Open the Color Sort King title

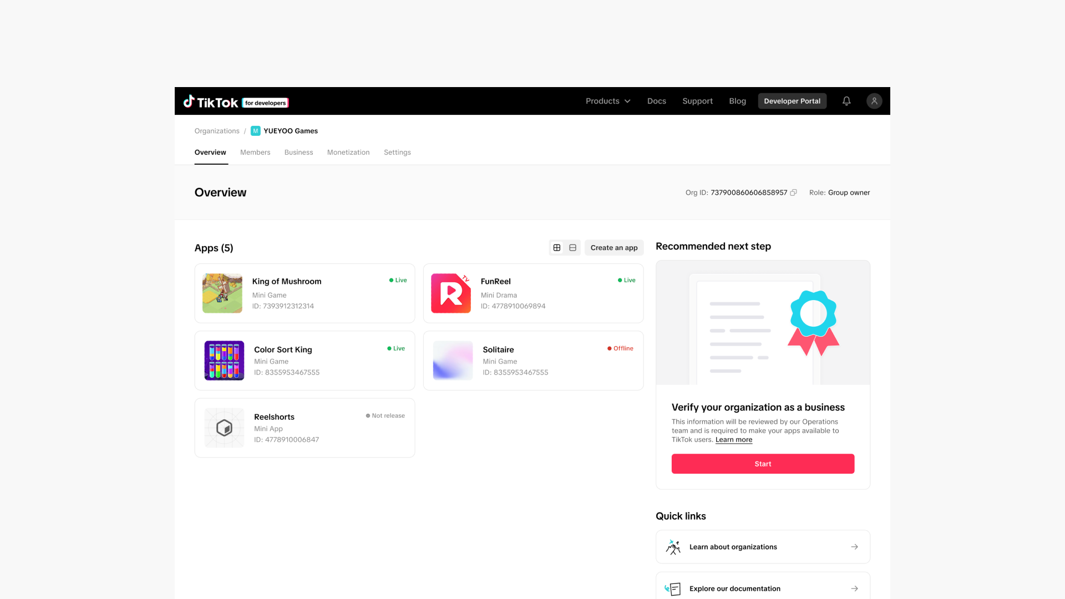[x=283, y=349]
